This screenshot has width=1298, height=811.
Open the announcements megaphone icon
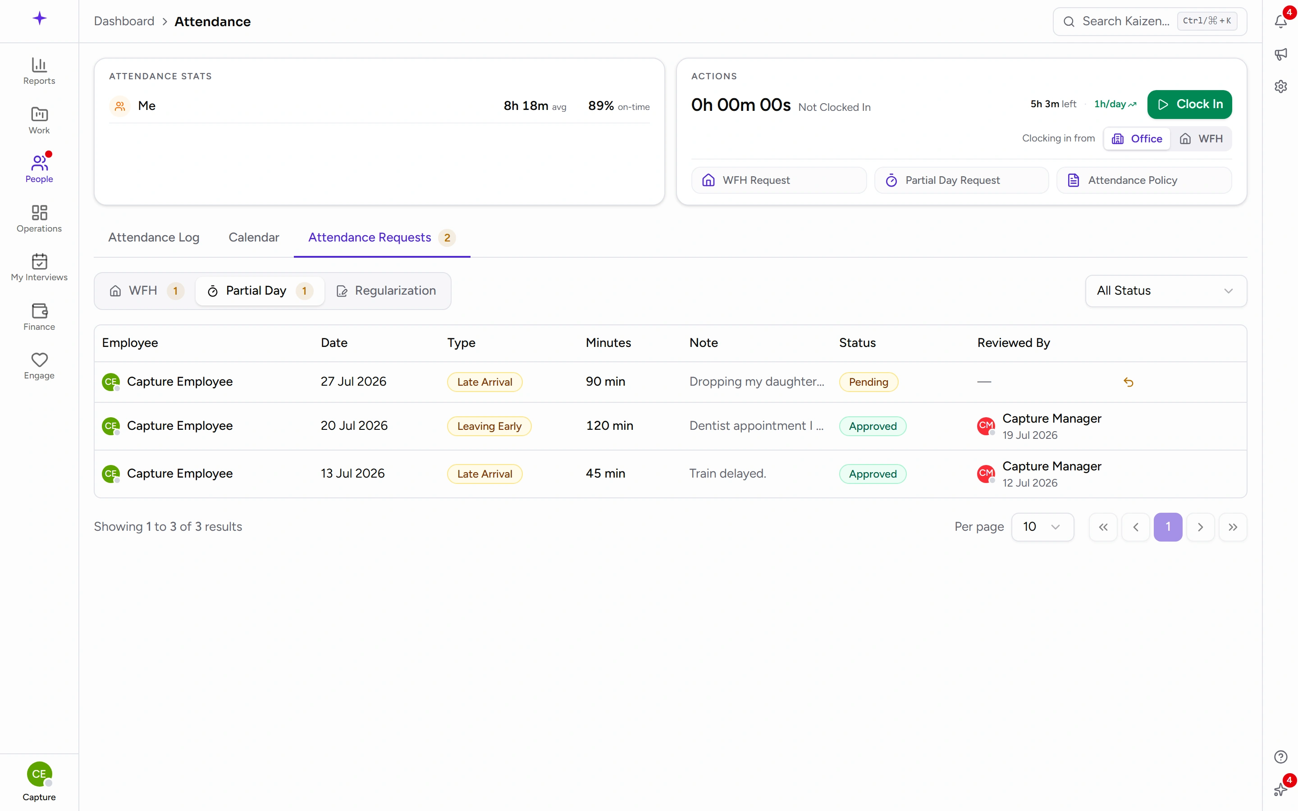tap(1280, 54)
